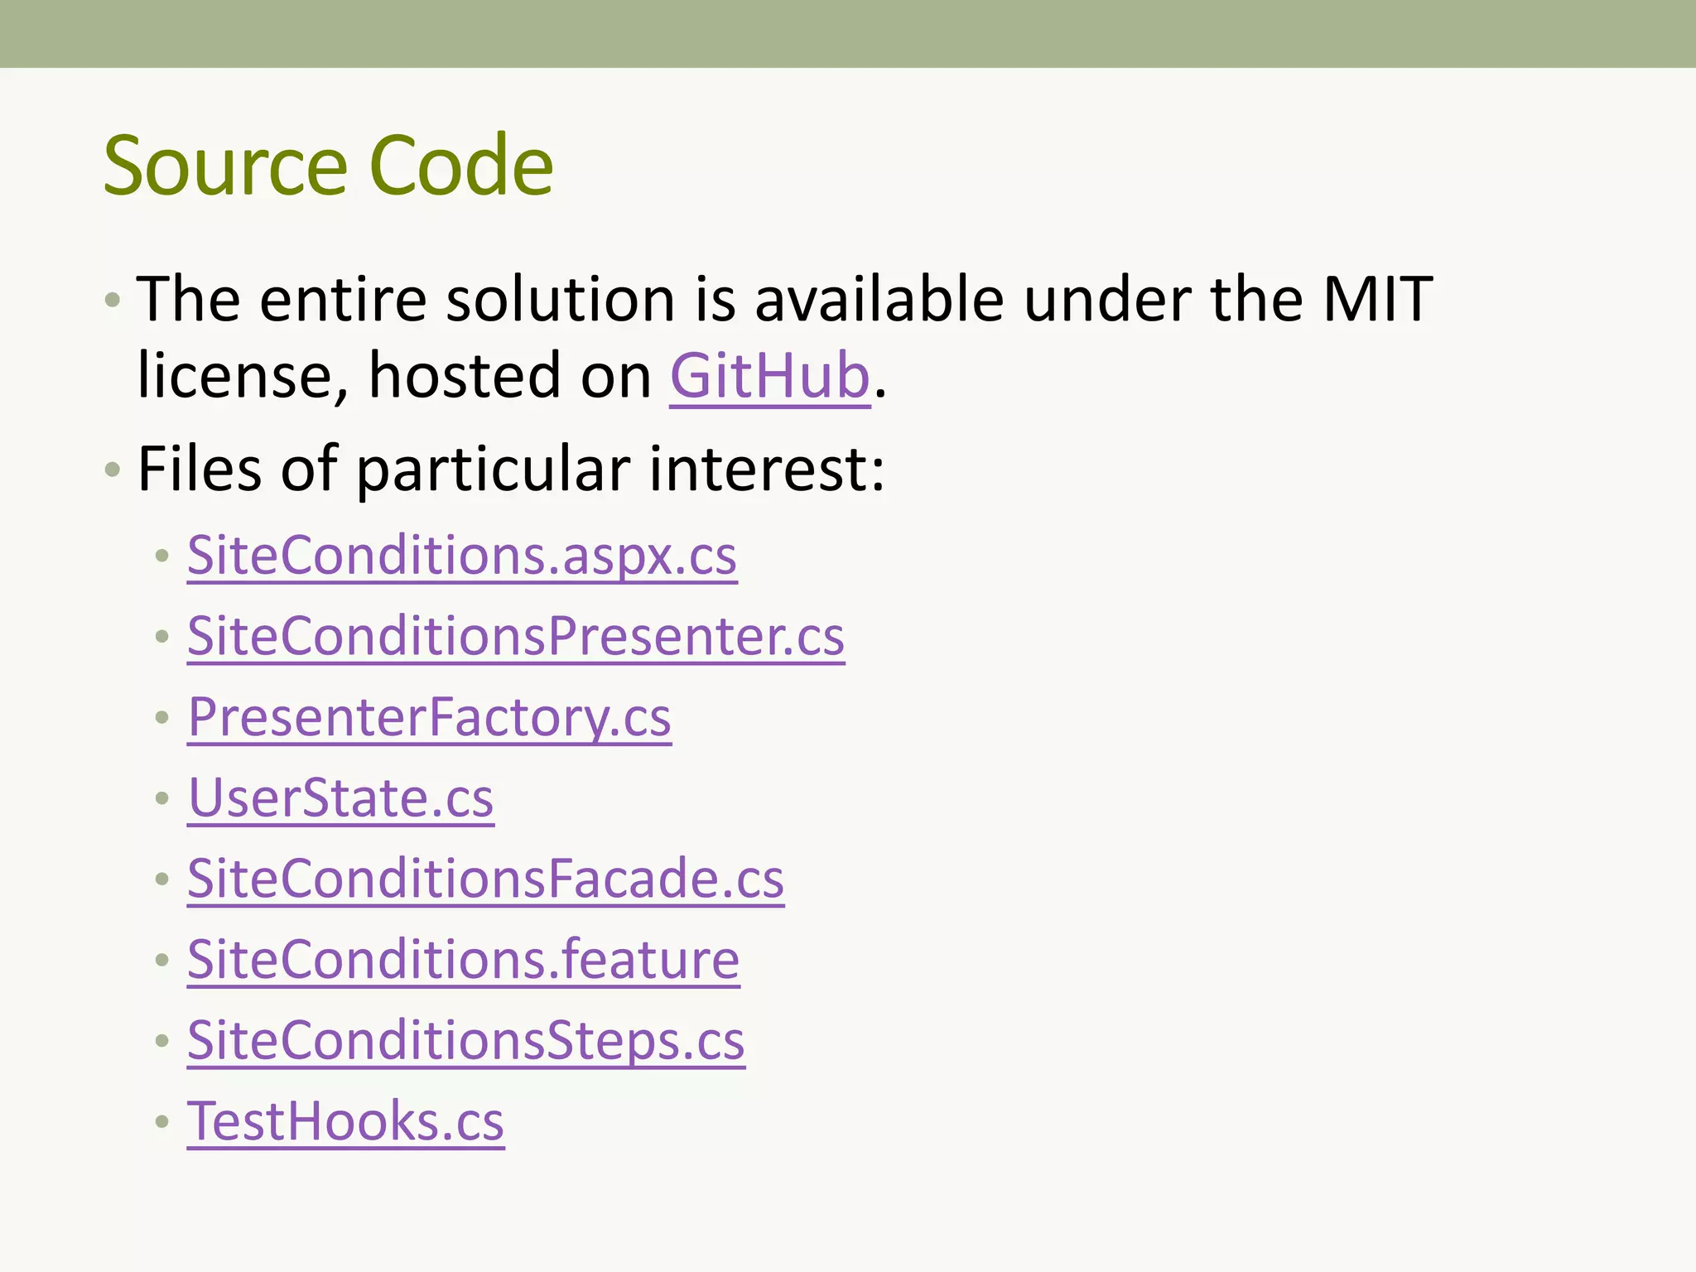Open the UserState.cs link
Viewport: 1696px width, 1272px height.
coord(340,798)
